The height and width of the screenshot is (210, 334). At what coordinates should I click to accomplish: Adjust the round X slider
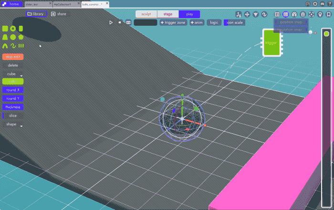[13, 90]
